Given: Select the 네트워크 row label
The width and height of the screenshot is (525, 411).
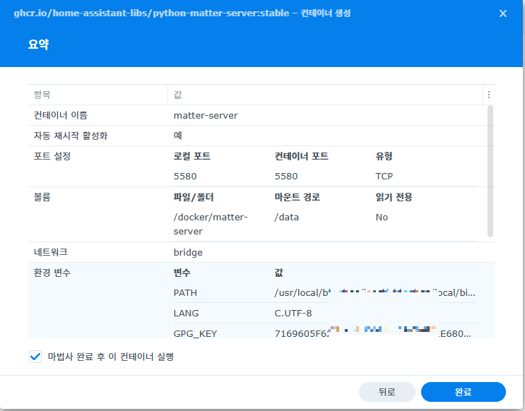Looking at the screenshot, I should click(x=51, y=252).
